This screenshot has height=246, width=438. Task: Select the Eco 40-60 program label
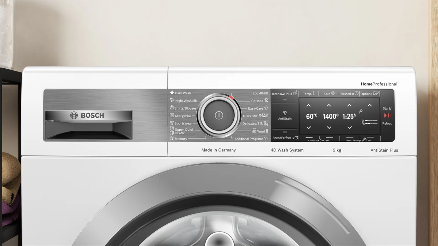(260, 93)
